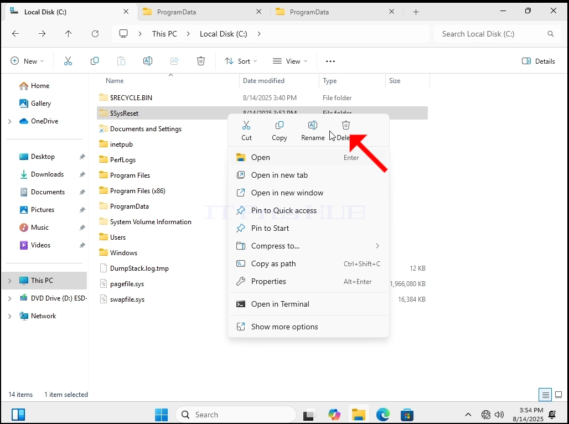Image resolution: width=569 pixels, height=424 pixels.
Task: Switch to the large icons layout button
Action: [558, 395]
